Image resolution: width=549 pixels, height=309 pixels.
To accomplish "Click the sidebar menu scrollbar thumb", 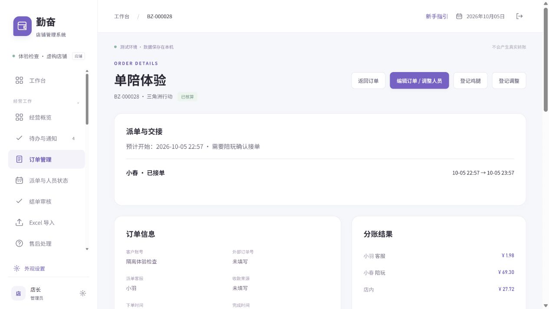I will pos(87,99).
